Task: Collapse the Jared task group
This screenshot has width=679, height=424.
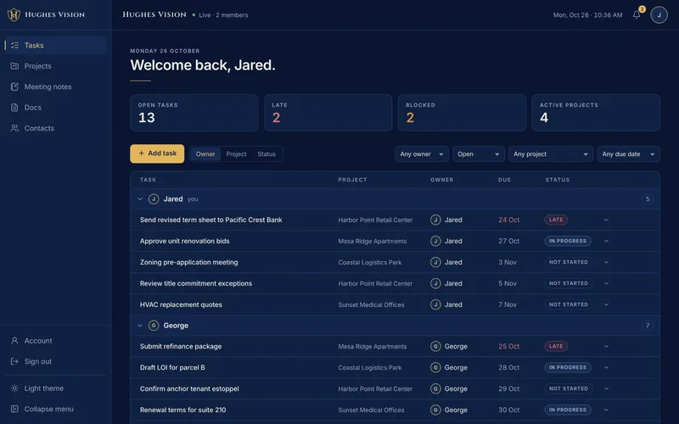Action: coord(140,199)
